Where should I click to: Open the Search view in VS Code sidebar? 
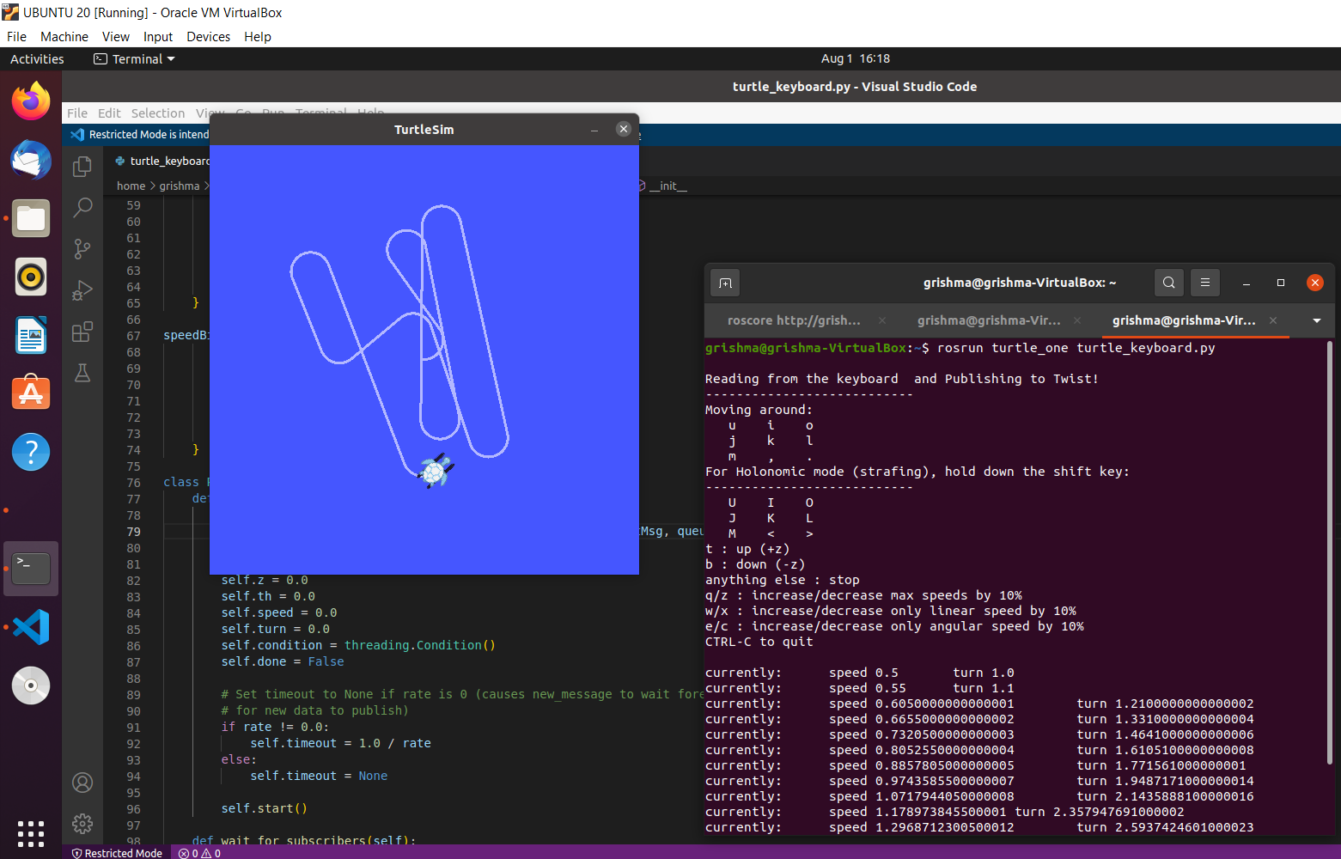(82, 207)
